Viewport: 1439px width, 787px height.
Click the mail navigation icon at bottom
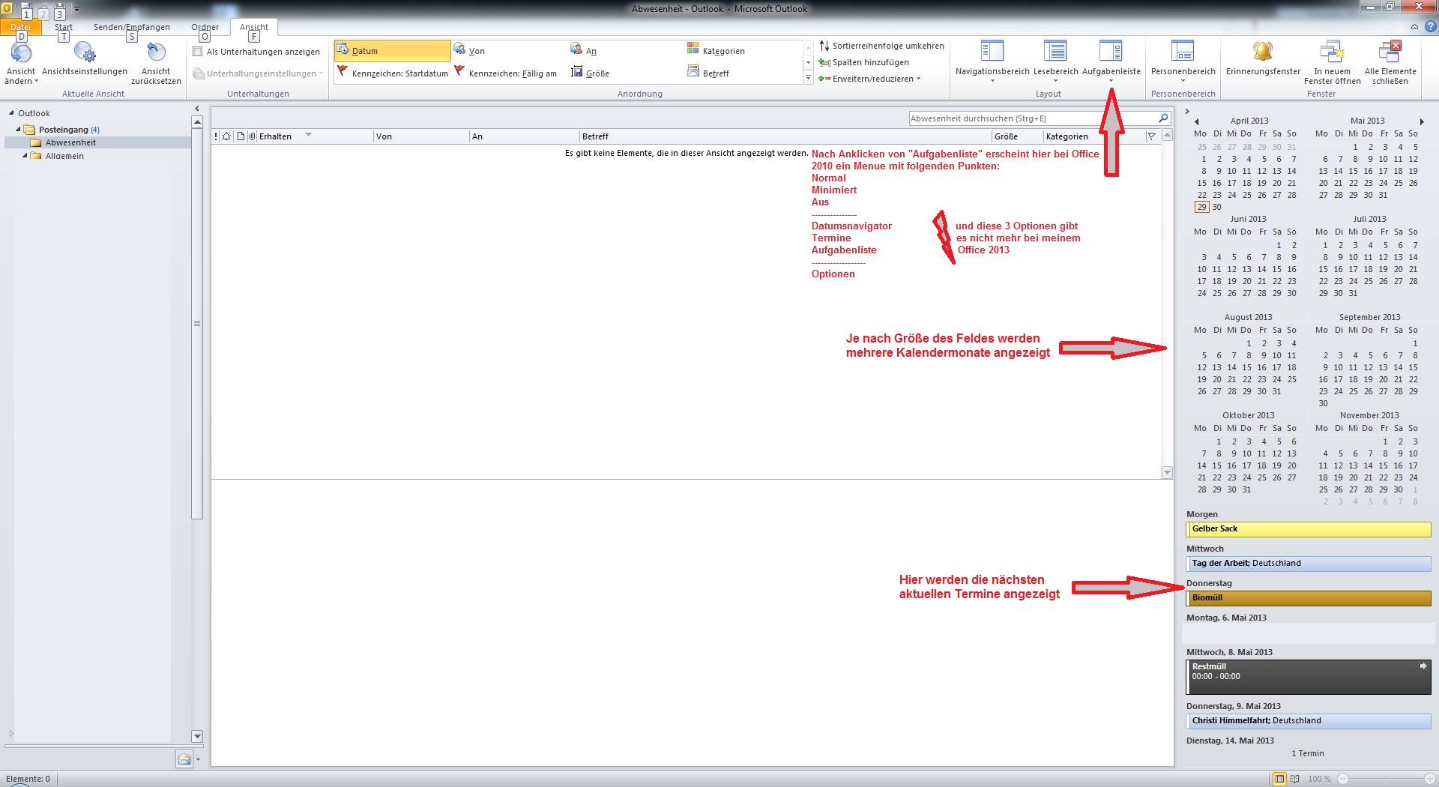pos(184,759)
